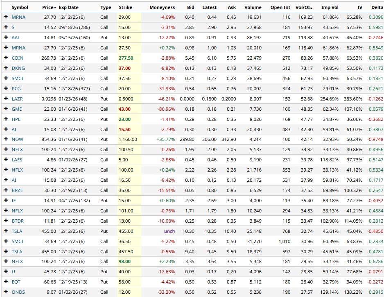The width and height of the screenshot is (384, 297).
Task: Click the plus icon next to BTDR
Action: point(5,221)
